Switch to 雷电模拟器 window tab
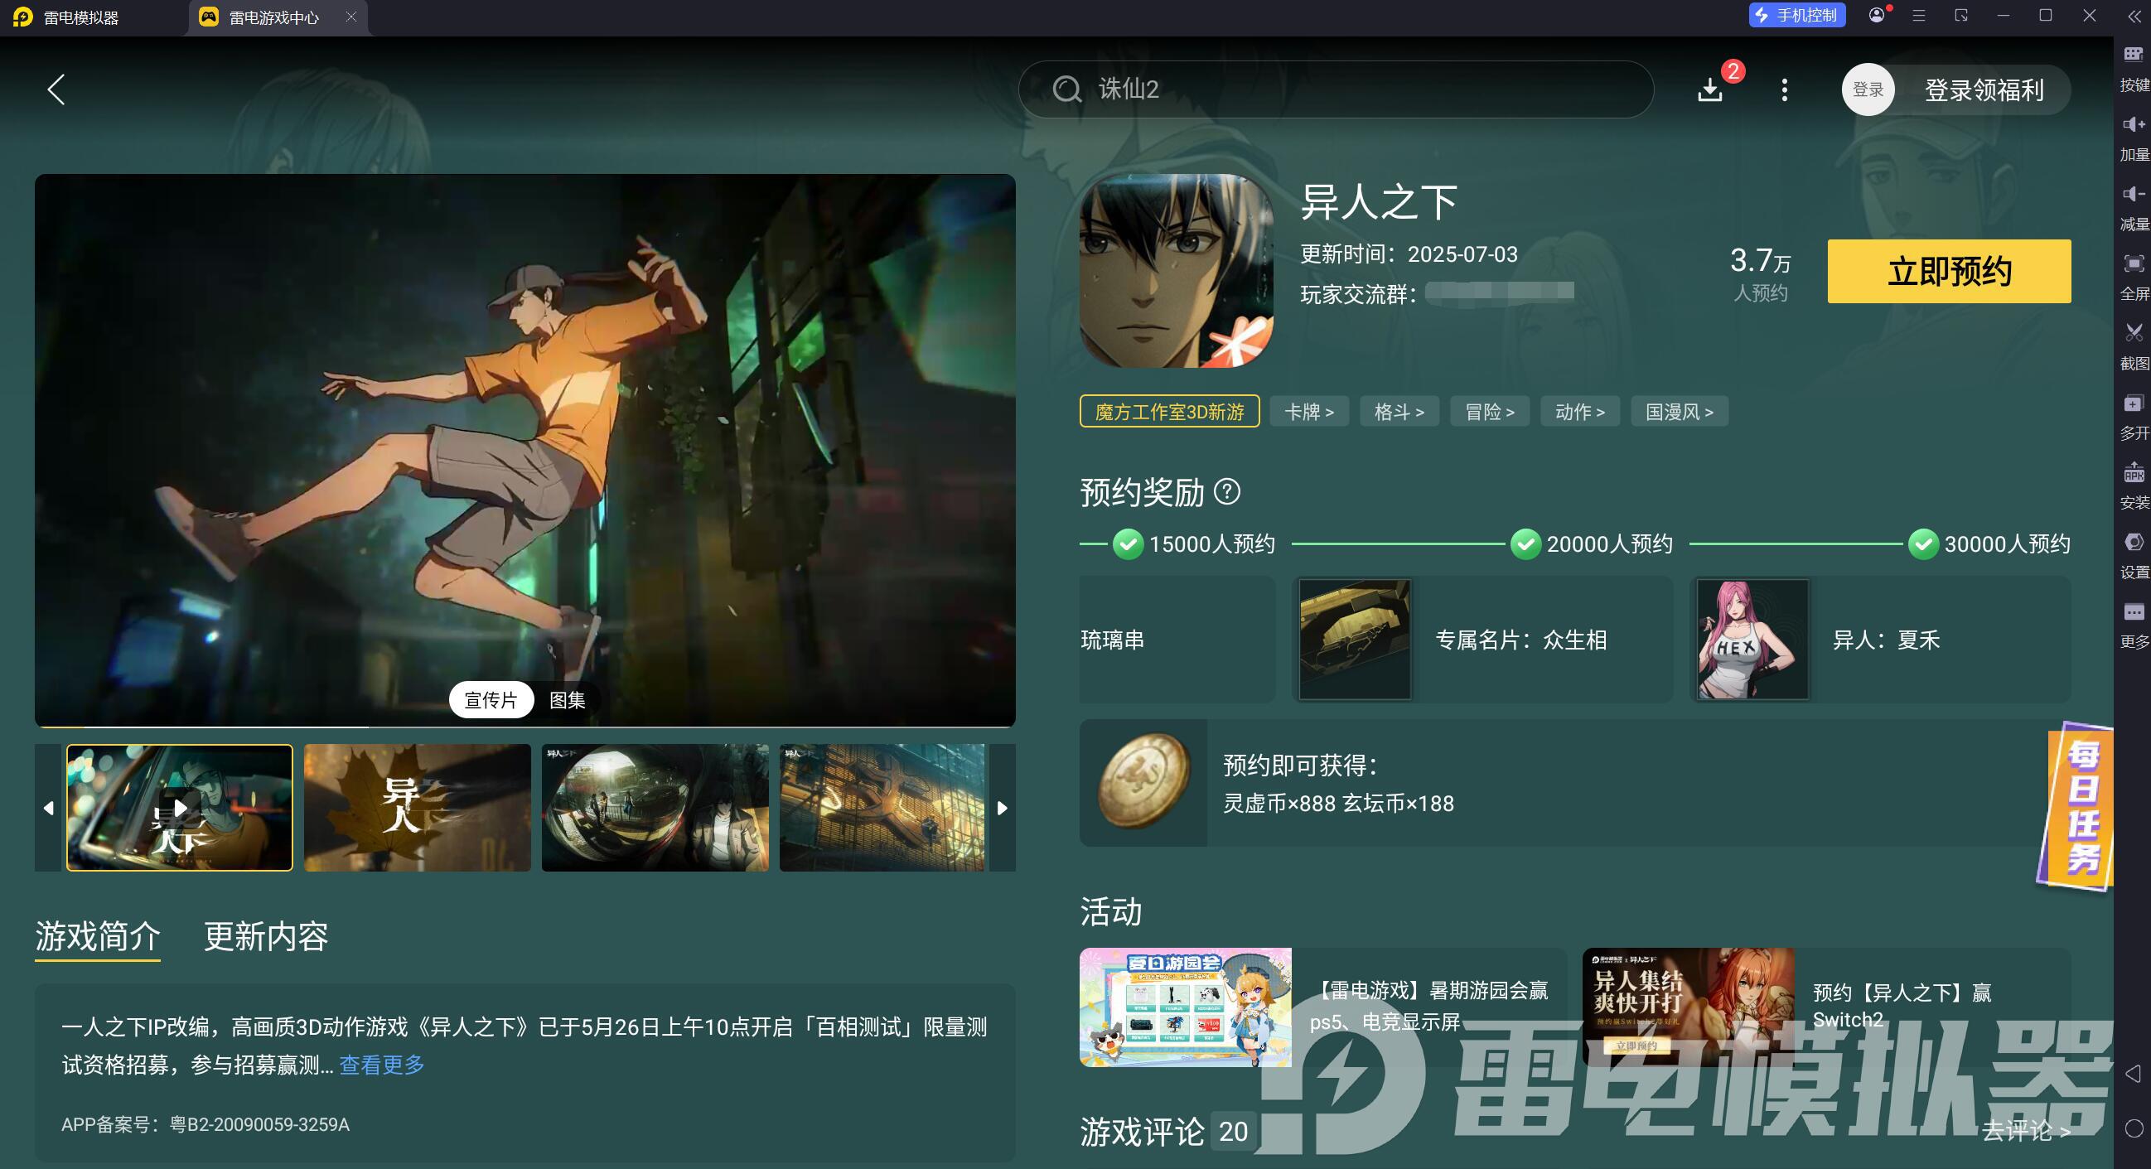The width and height of the screenshot is (2151, 1169). (x=81, y=17)
